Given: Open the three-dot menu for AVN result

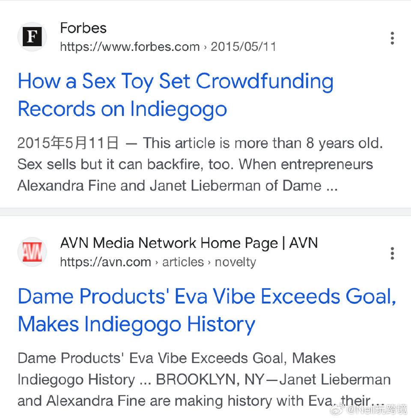Looking at the screenshot, I should click(392, 253).
